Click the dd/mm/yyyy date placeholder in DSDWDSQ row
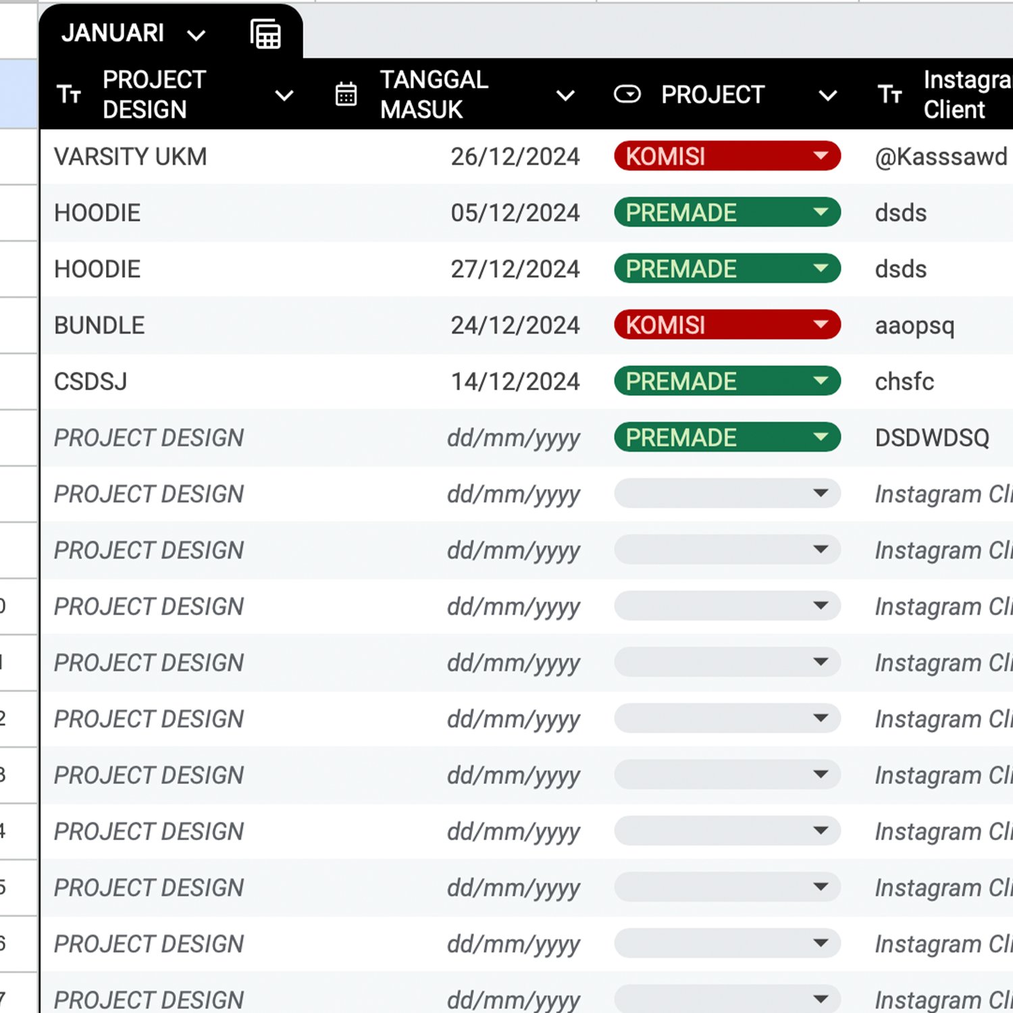Viewport: 1013px width, 1013px height. click(x=513, y=438)
